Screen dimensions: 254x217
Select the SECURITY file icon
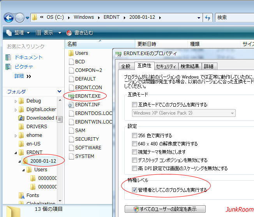71,139
